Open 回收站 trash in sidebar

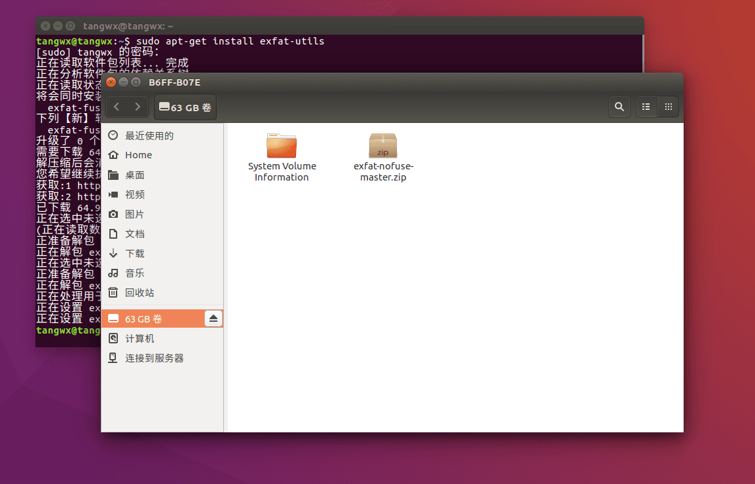139,292
